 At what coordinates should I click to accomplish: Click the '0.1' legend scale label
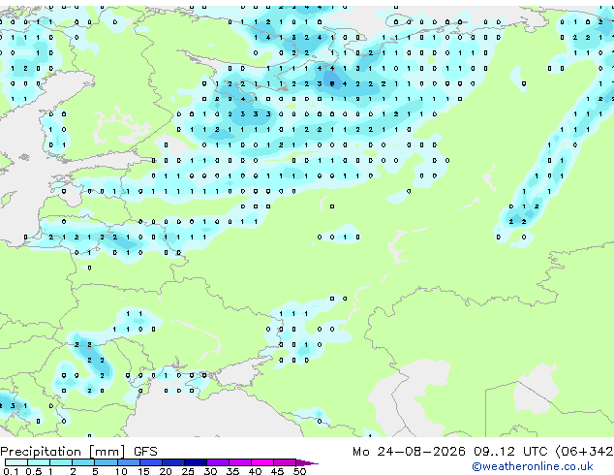point(11,471)
